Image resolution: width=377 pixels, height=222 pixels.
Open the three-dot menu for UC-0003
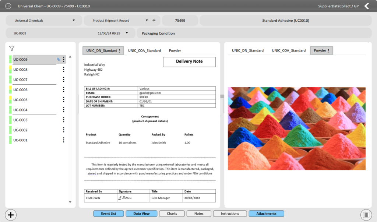click(63, 120)
